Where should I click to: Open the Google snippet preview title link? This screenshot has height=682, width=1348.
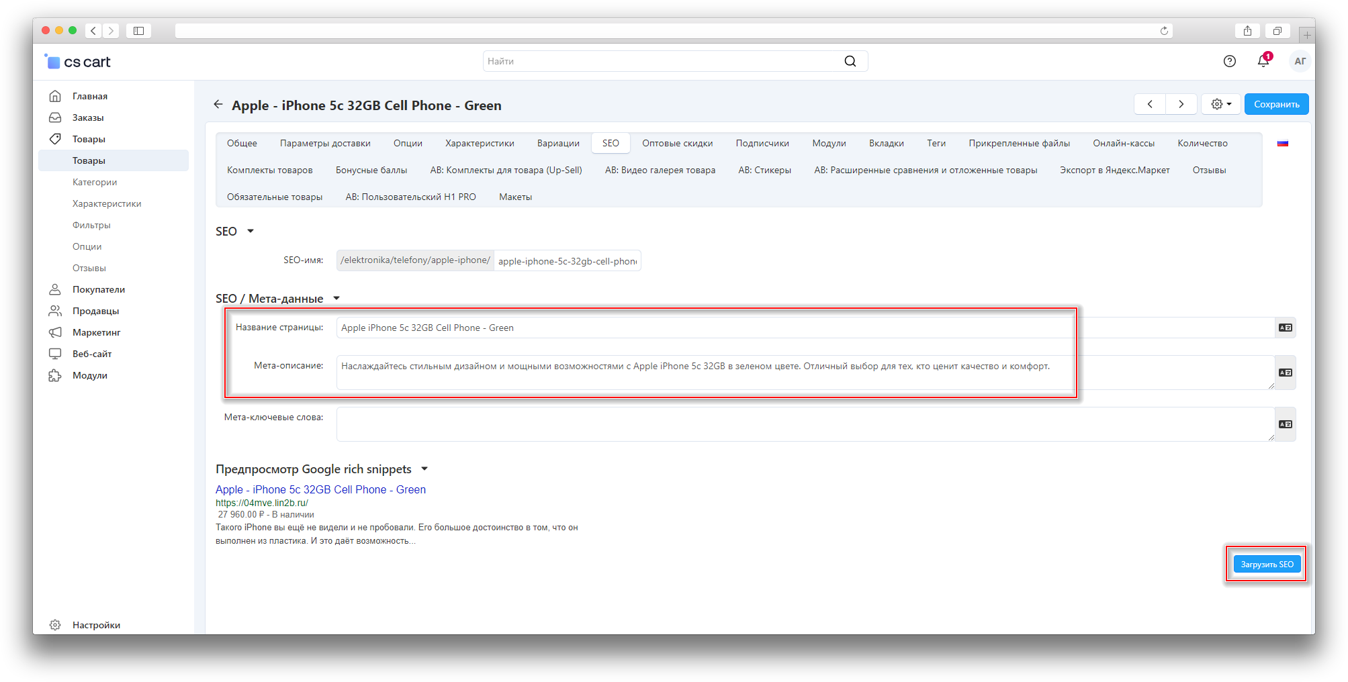point(320,489)
